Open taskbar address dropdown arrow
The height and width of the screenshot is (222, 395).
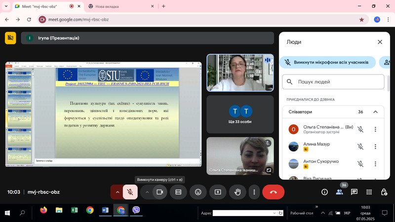point(275,213)
